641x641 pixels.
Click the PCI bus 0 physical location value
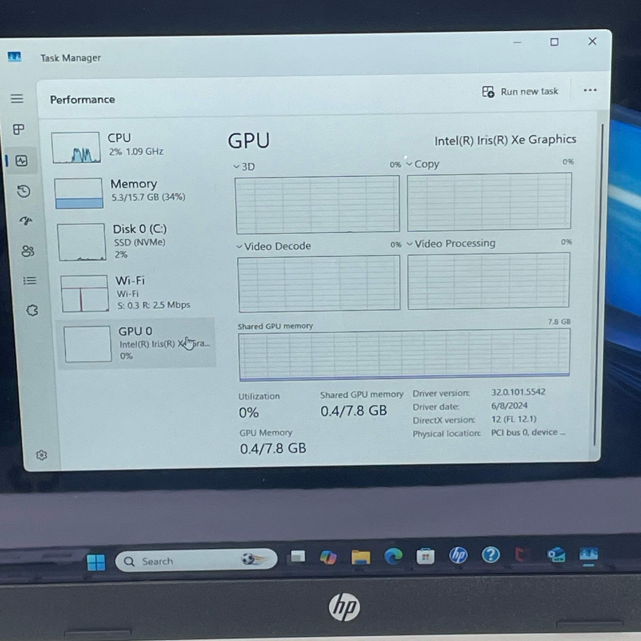click(528, 432)
